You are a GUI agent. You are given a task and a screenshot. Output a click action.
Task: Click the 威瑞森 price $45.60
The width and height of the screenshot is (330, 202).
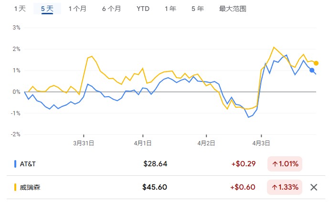[155, 187]
